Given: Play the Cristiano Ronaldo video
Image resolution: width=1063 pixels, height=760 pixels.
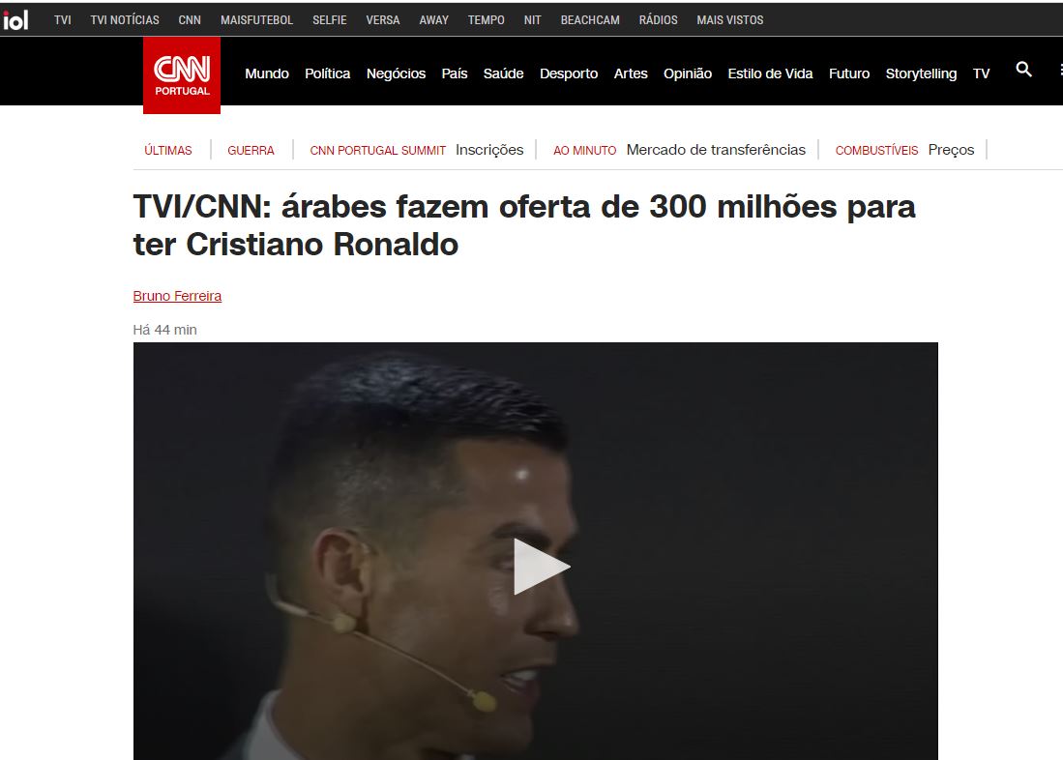Looking at the screenshot, I should pos(541,567).
